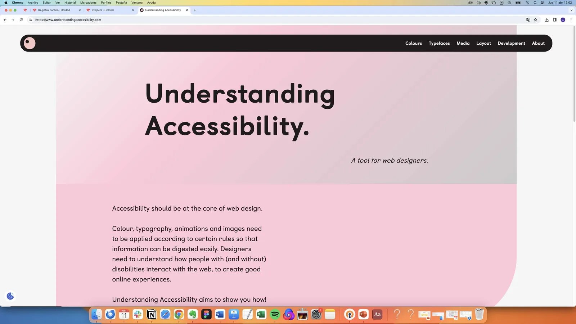The width and height of the screenshot is (576, 324).
Task: Toggle the Chrome side panel icon
Action: pos(555,20)
